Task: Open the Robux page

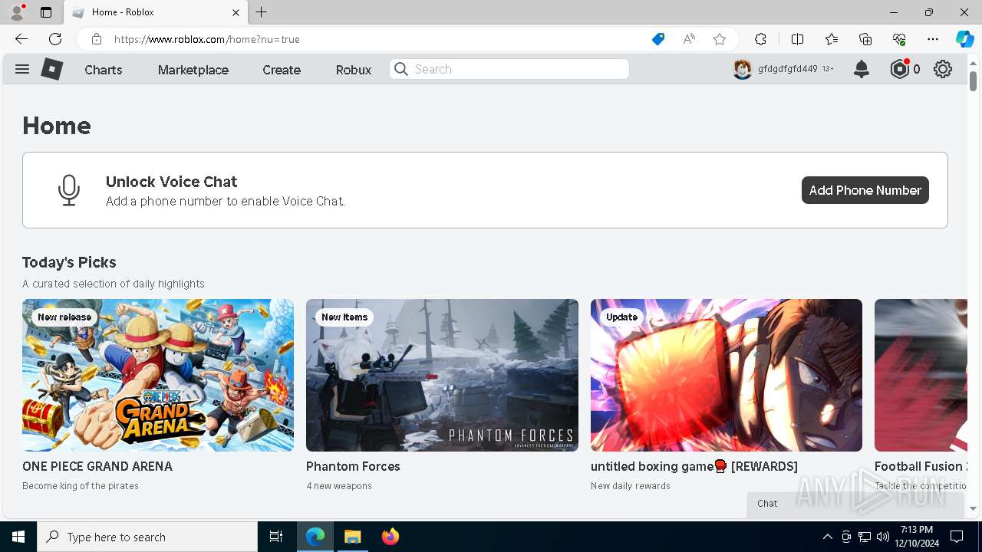Action: click(354, 70)
